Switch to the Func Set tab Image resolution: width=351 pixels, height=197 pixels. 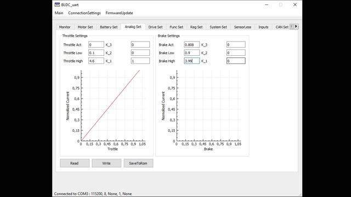176,27
